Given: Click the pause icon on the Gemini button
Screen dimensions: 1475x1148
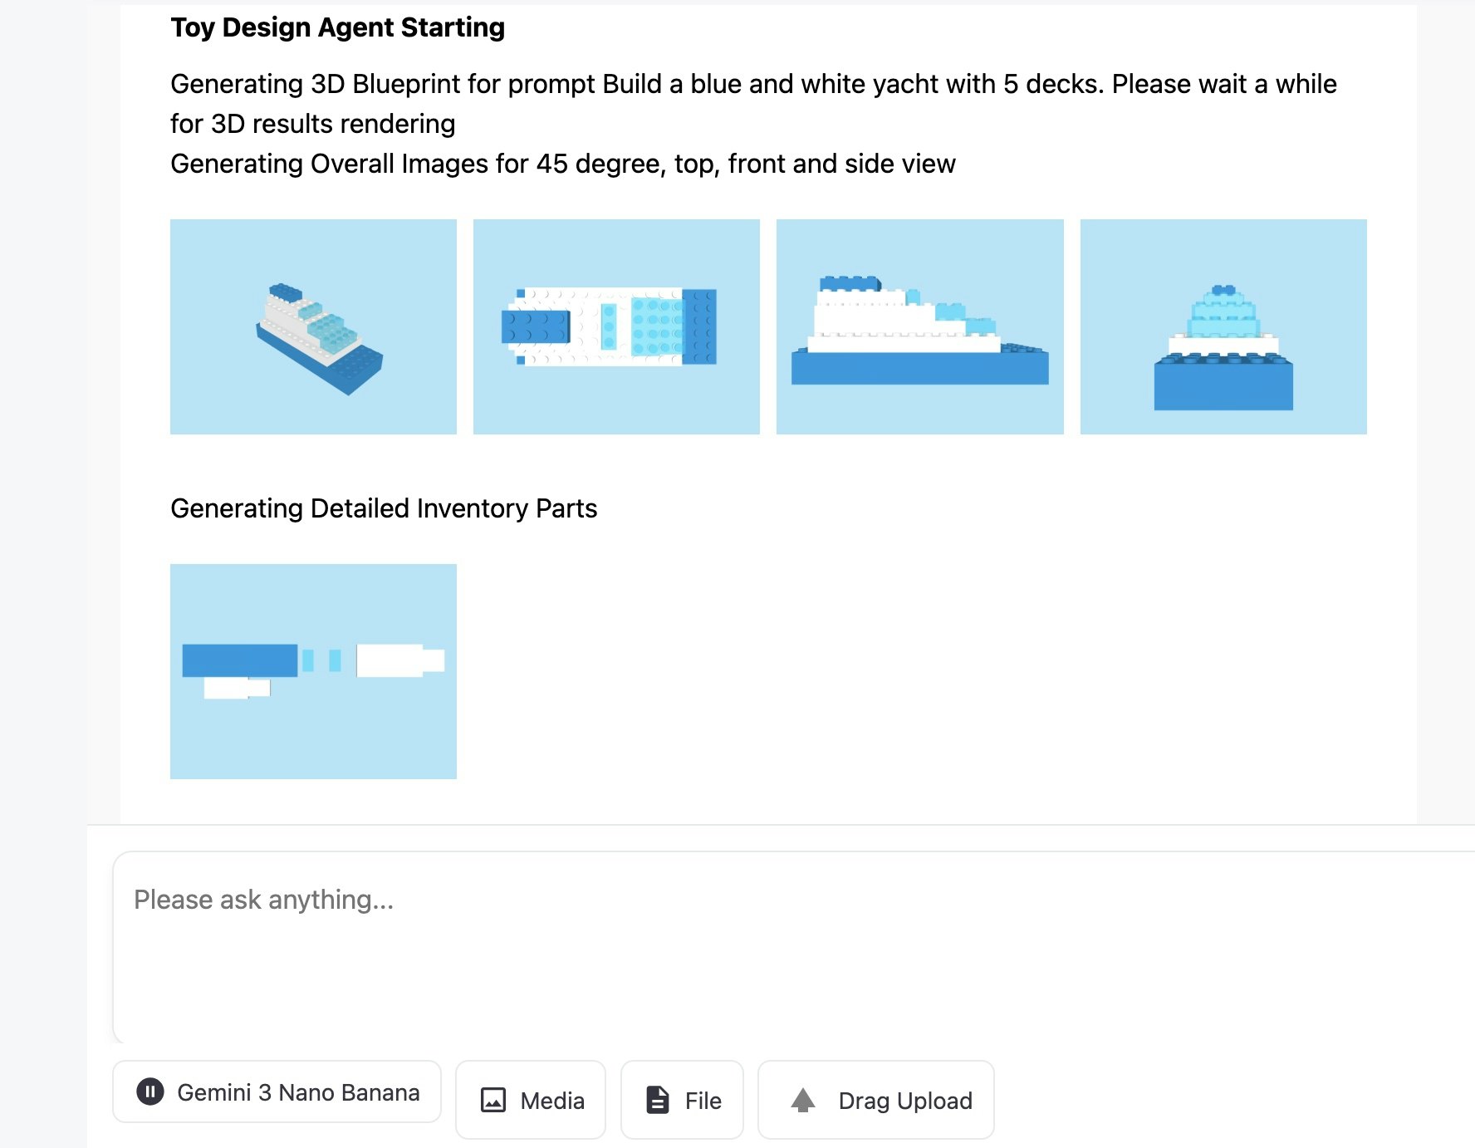Looking at the screenshot, I should pyautogui.click(x=150, y=1092).
